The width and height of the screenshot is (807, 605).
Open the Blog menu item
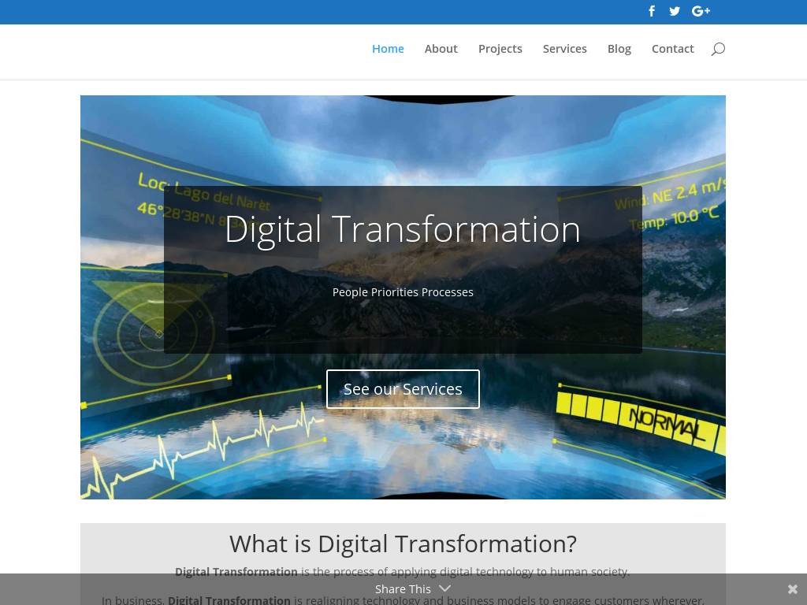[619, 49]
